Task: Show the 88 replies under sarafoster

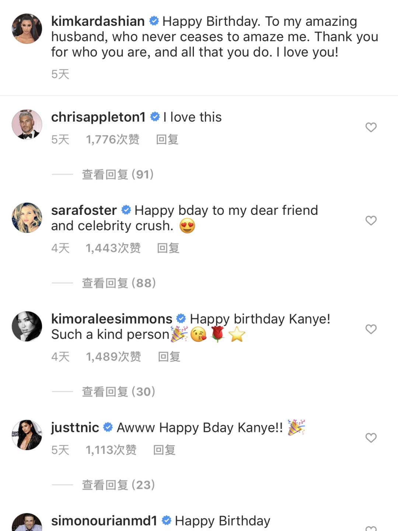Action: 119,283
